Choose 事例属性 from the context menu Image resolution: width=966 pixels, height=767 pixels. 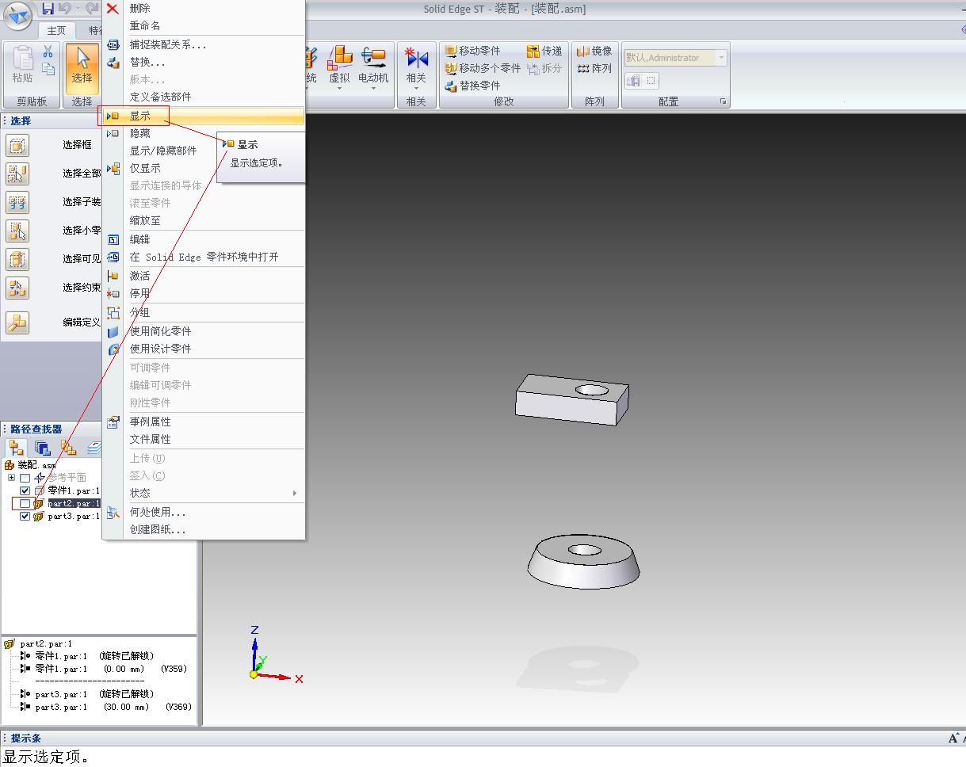204,422
